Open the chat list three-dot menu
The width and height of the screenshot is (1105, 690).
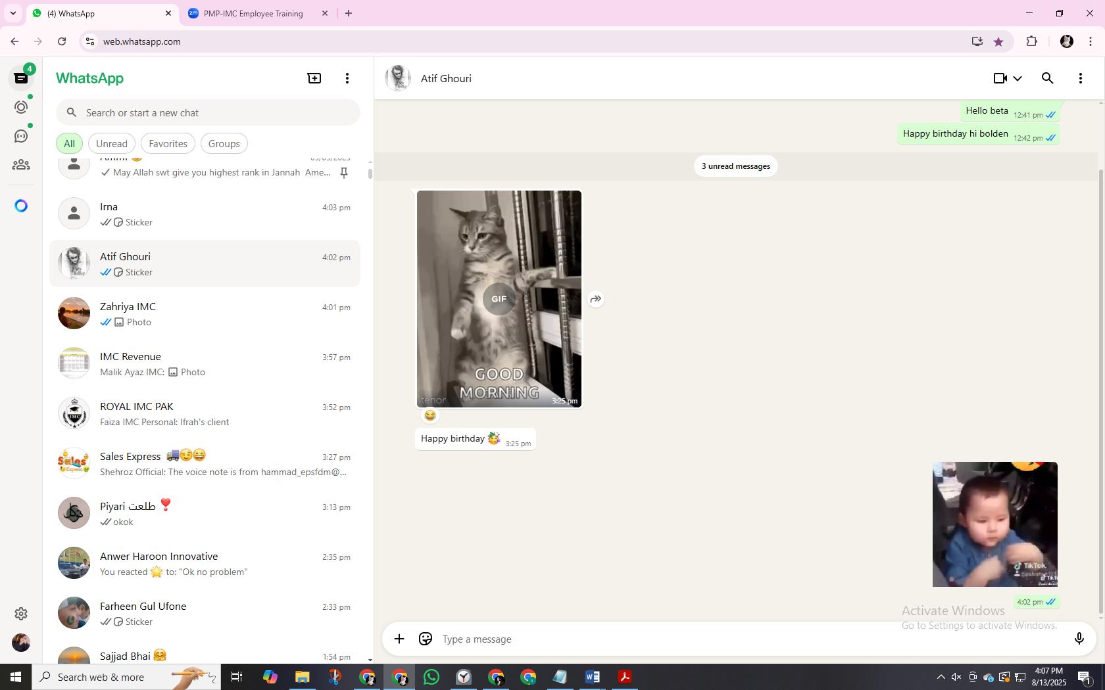point(347,78)
